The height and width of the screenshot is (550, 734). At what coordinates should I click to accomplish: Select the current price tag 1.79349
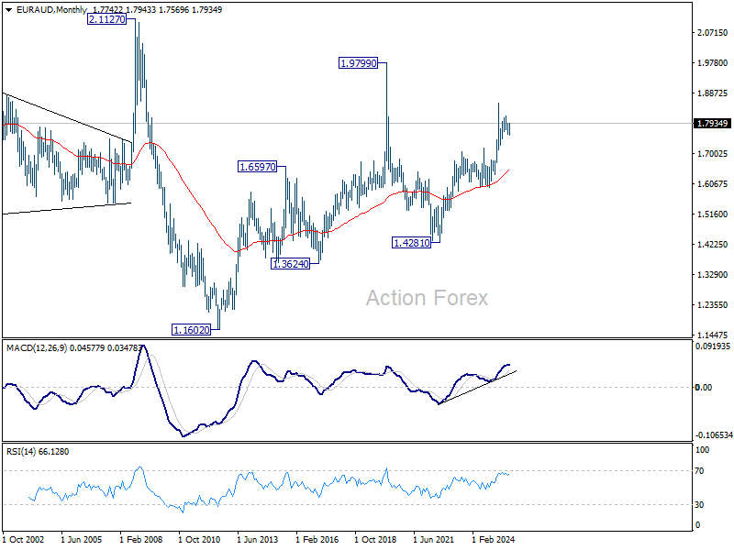click(x=712, y=124)
